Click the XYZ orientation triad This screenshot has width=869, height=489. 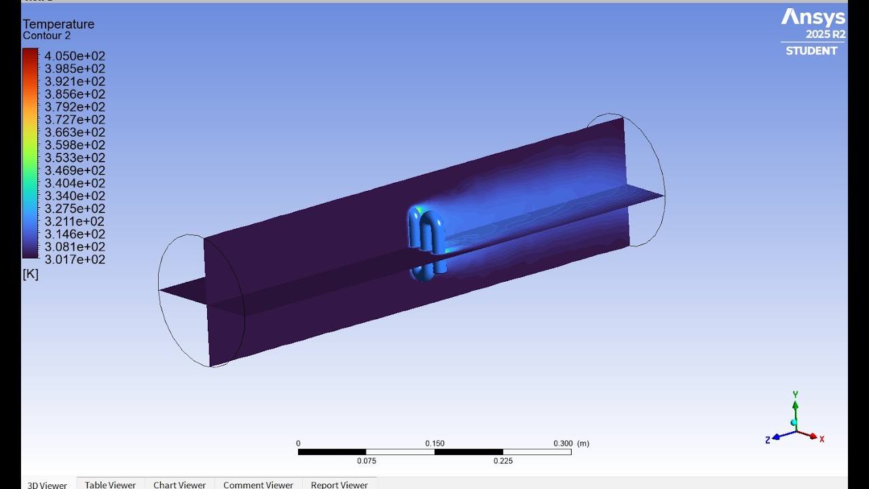pyautogui.click(x=795, y=419)
